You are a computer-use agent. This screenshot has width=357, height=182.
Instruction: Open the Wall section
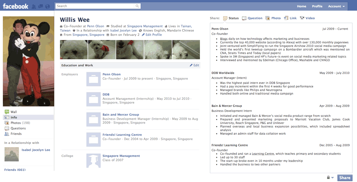click(x=14, y=112)
